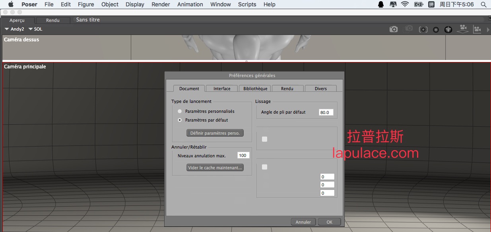Click the Préférences générales dialog title
Image resolution: width=491 pixels, height=232 pixels.
tap(252, 75)
